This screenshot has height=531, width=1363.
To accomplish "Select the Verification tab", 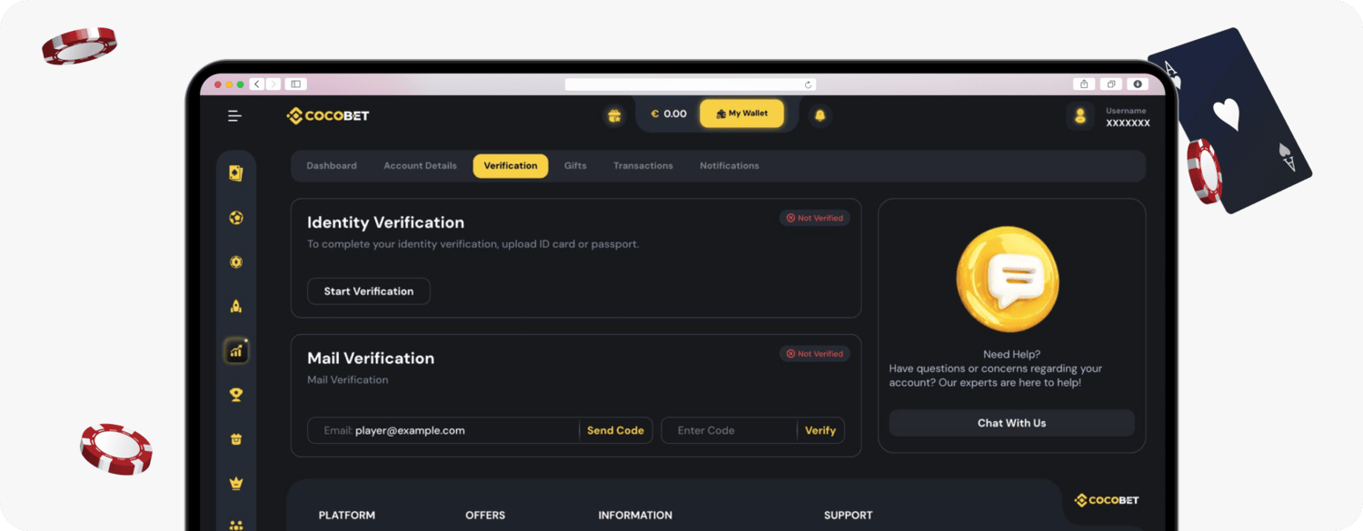I will pos(511,166).
